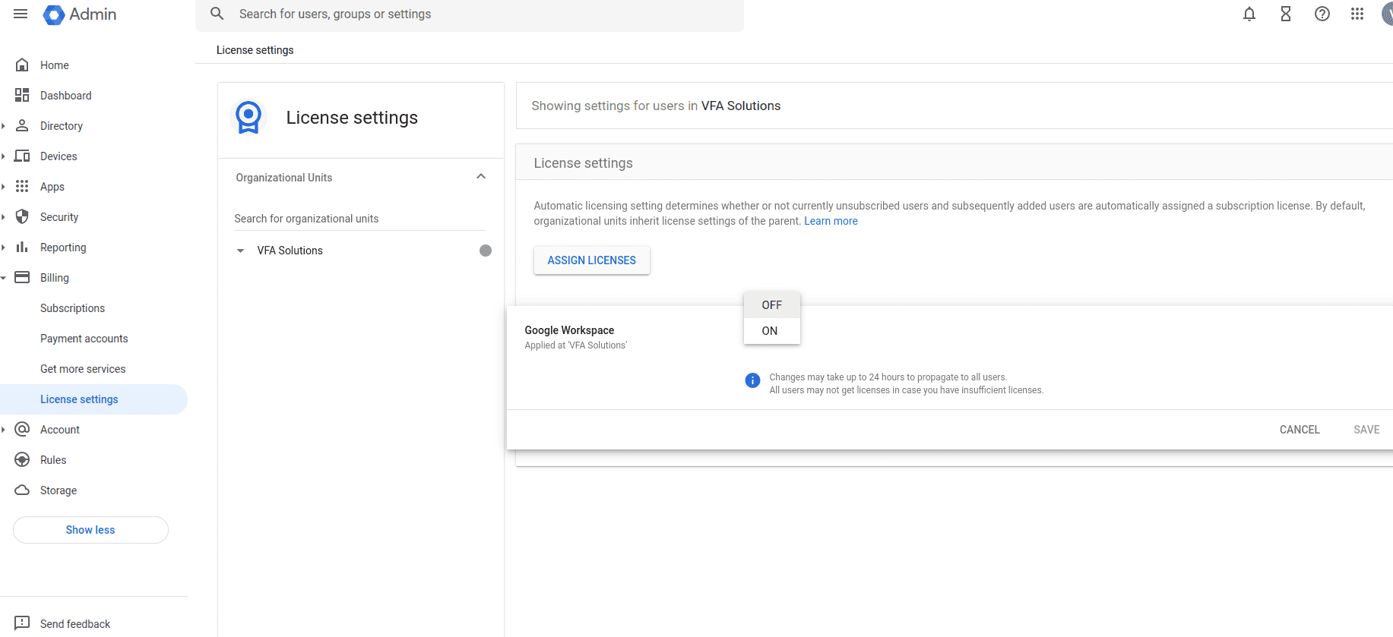Open the tasks hourglass icon
1393x637 pixels.
pyautogui.click(x=1285, y=14)
